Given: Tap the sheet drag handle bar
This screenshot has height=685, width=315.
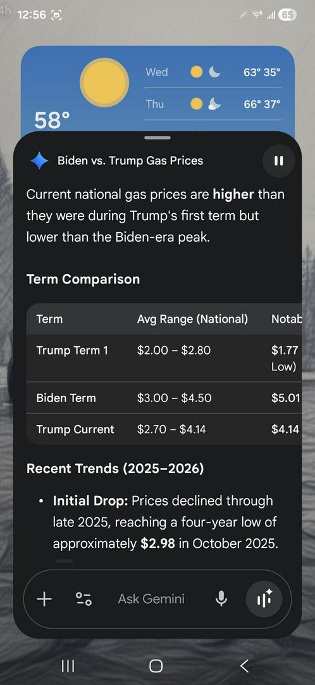Looking at the screenshot, I should 157,138.
